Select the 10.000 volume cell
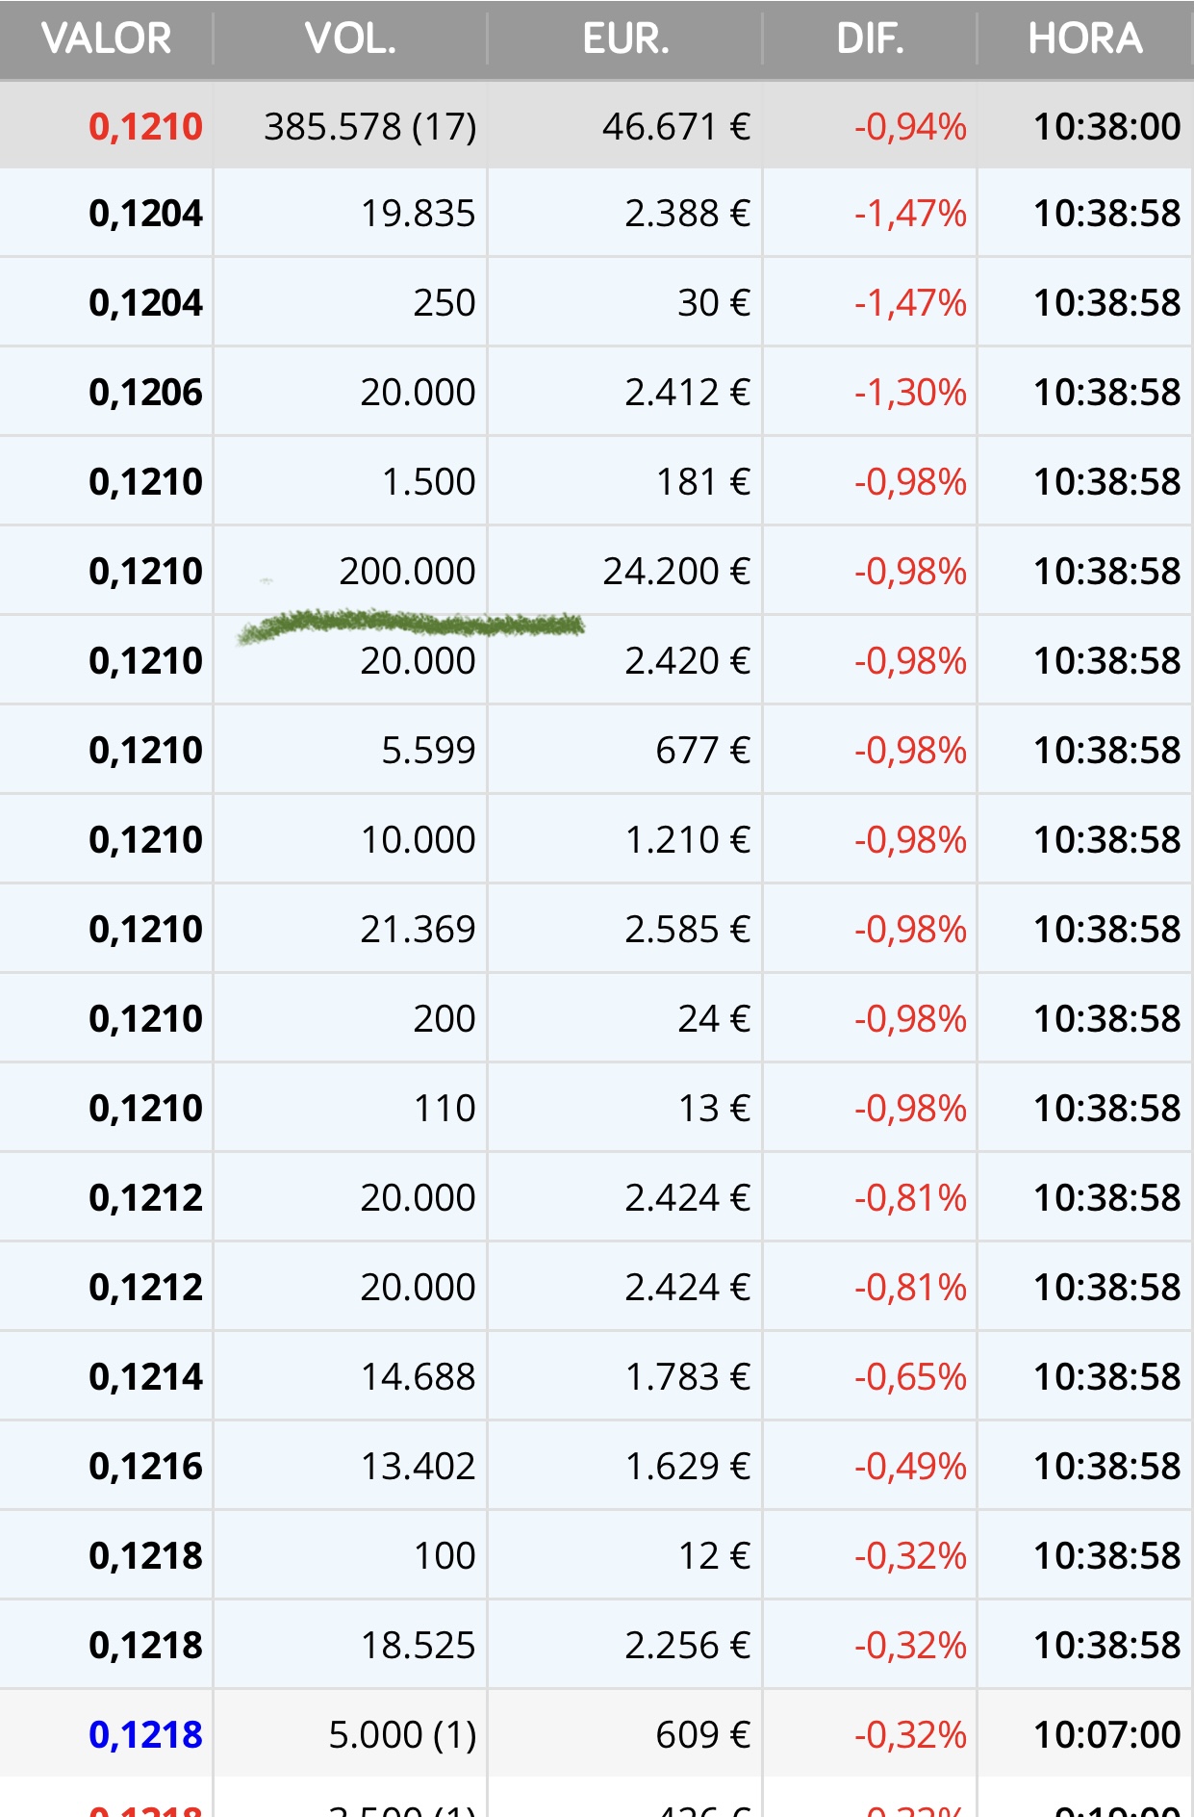The image size is (1194, 1817). (x=418, y=839)
